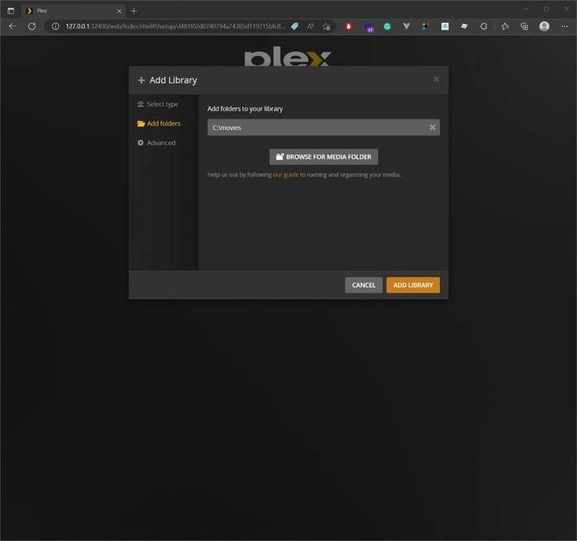Open the Settings and more menu
The width and height of the screenshot is (577, 541).
click(565, 26)
